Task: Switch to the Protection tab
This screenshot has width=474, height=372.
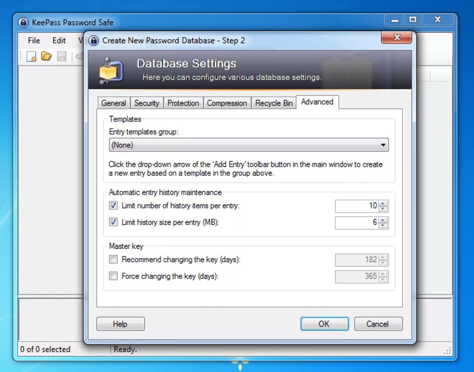Action: (183, 103)
